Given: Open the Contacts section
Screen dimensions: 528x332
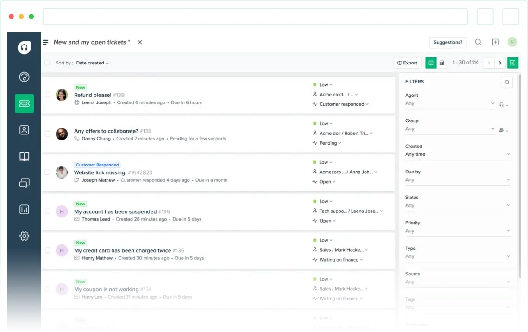Looking at the screenshot, I should 24,130.
